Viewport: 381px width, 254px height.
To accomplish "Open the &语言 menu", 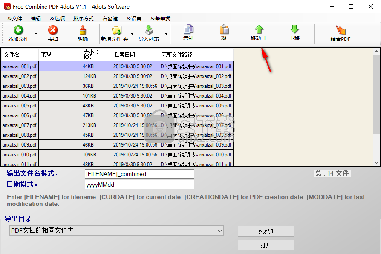I will click(x=134, y=18).
